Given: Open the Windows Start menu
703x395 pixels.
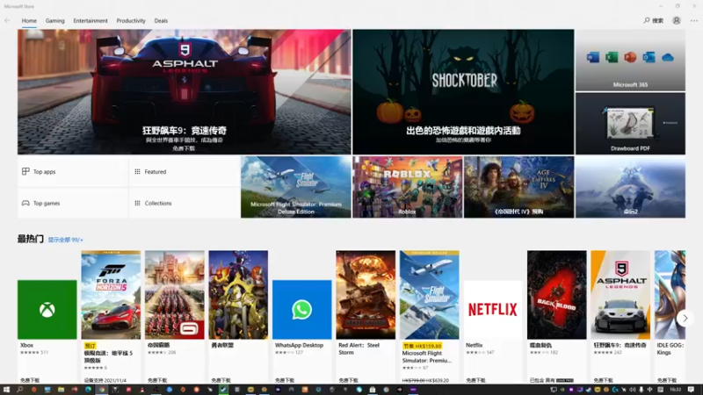Looking at the screenshot, I should pyautogui.click(x=6, y=390).
